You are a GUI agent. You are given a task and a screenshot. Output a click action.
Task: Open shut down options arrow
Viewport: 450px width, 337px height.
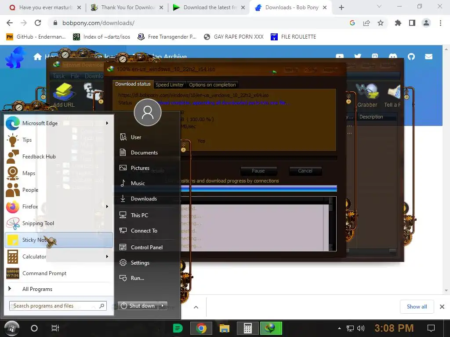[x=163, y=306]
